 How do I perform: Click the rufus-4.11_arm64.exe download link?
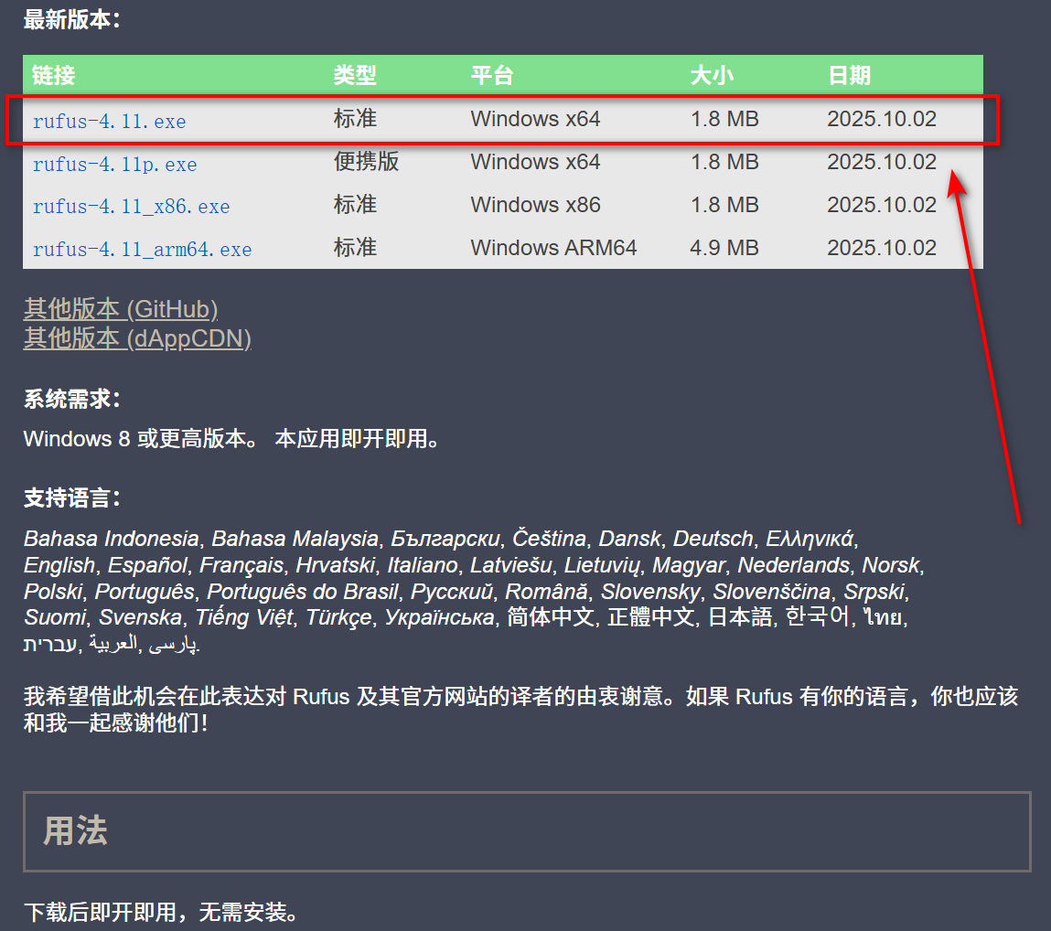pos(142,250)
